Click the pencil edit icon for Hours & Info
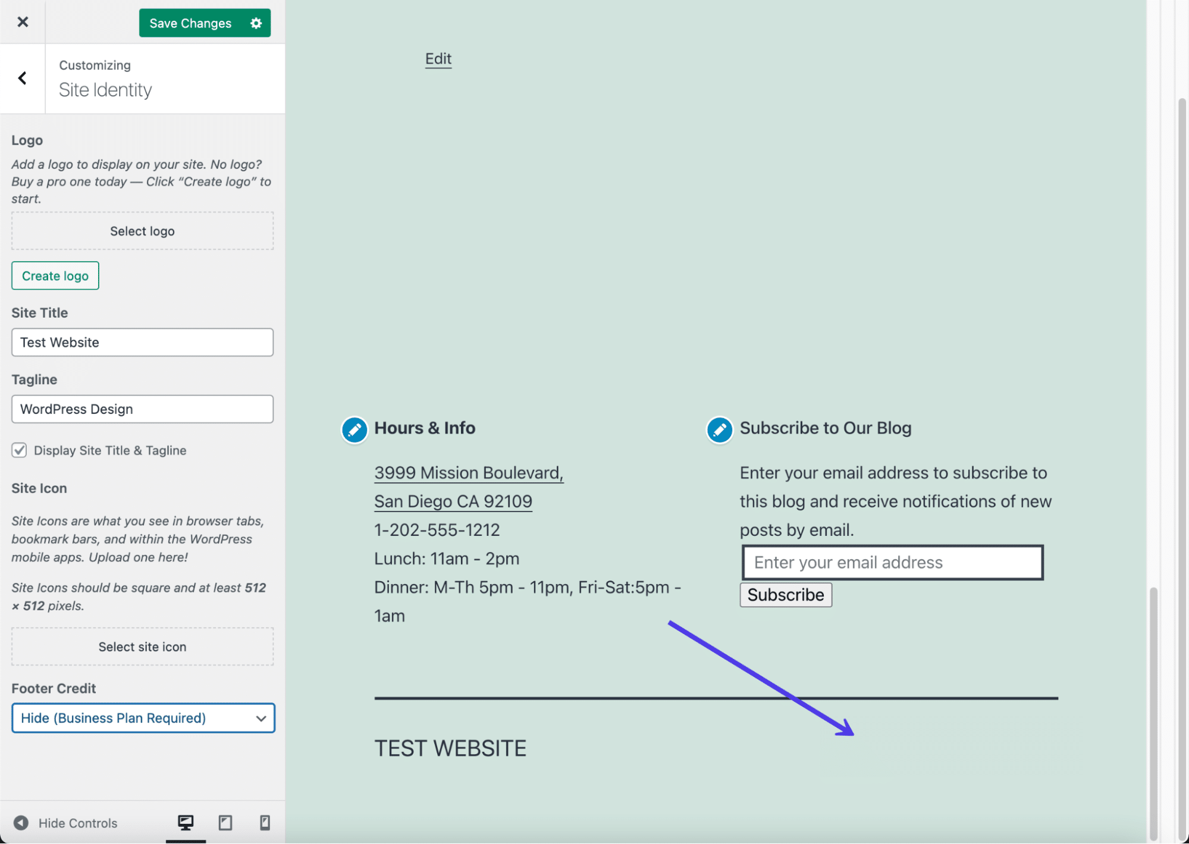Viewport: 1189px width, 844px height. click(x=354, y=428)
